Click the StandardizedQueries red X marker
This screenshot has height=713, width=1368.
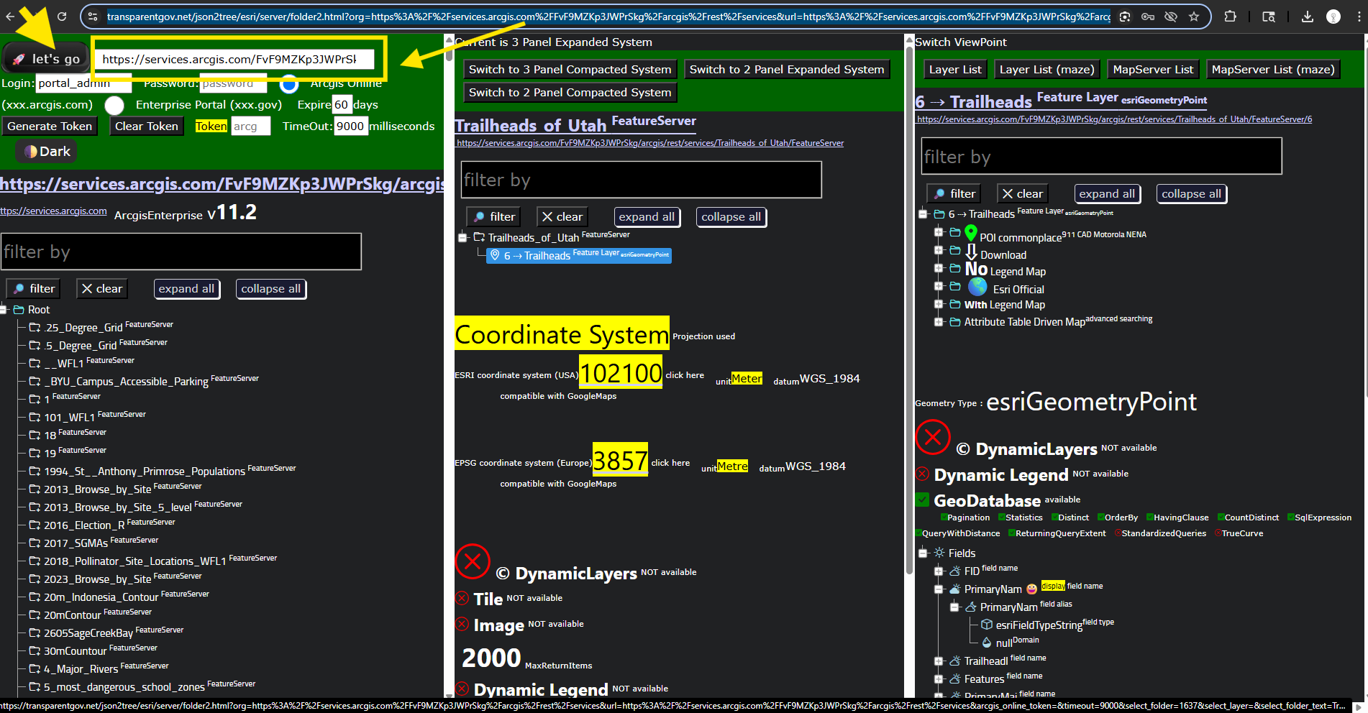click(x=1118, y=533)
